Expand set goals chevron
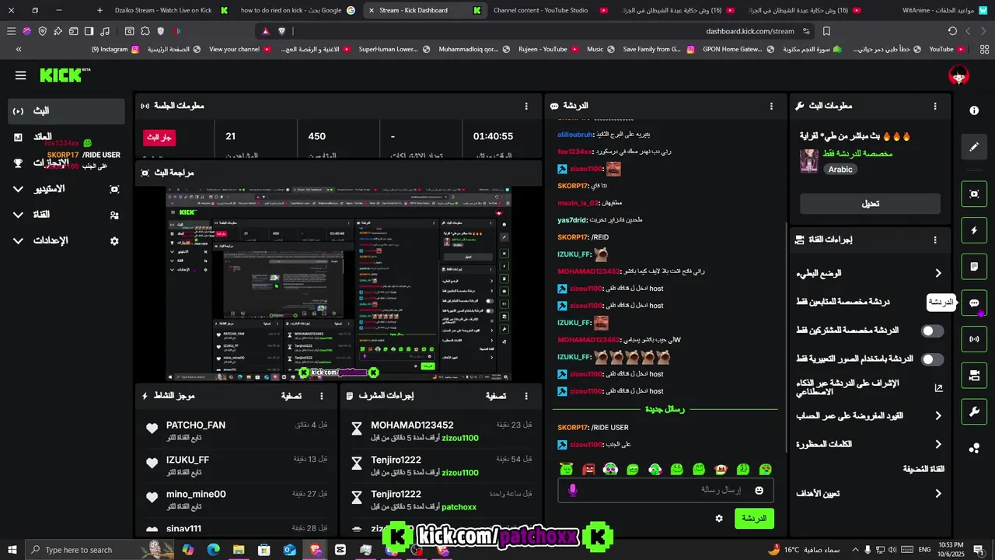Viewport: 995px width, 560px height. (938, 493)
